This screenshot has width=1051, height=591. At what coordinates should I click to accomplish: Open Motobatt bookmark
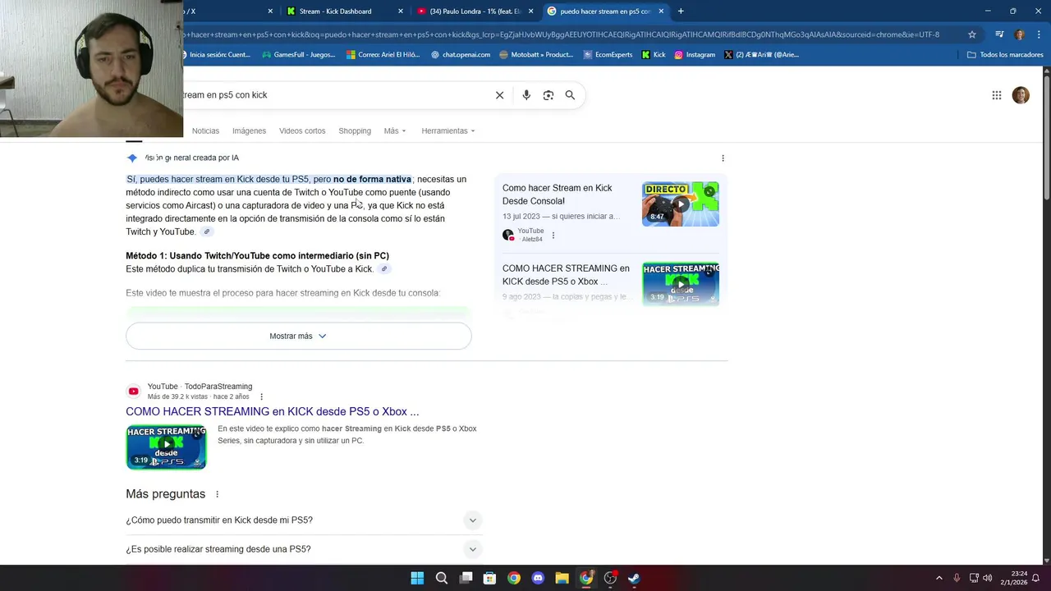[x=535, y=55]
